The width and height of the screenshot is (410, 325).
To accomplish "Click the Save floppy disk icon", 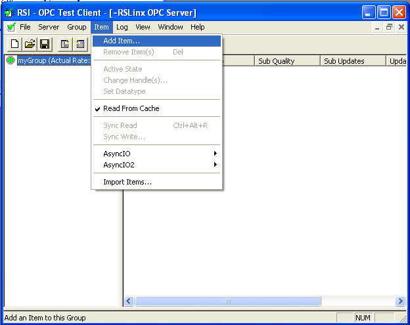I will [45, 44].
